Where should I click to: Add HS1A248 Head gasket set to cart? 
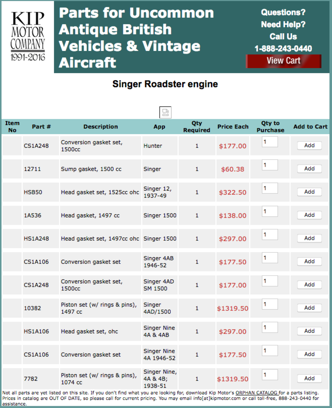coord(309,238)
